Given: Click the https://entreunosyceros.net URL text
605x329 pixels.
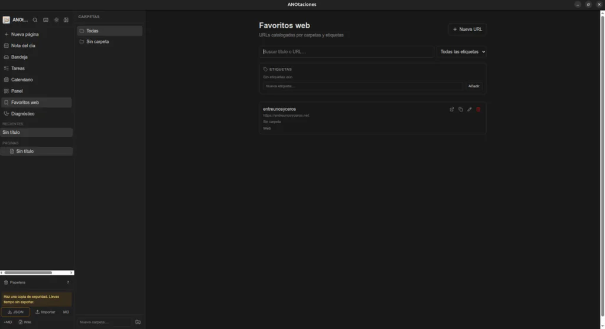Looking at the screenshot, I should click(x=286, y=115).
